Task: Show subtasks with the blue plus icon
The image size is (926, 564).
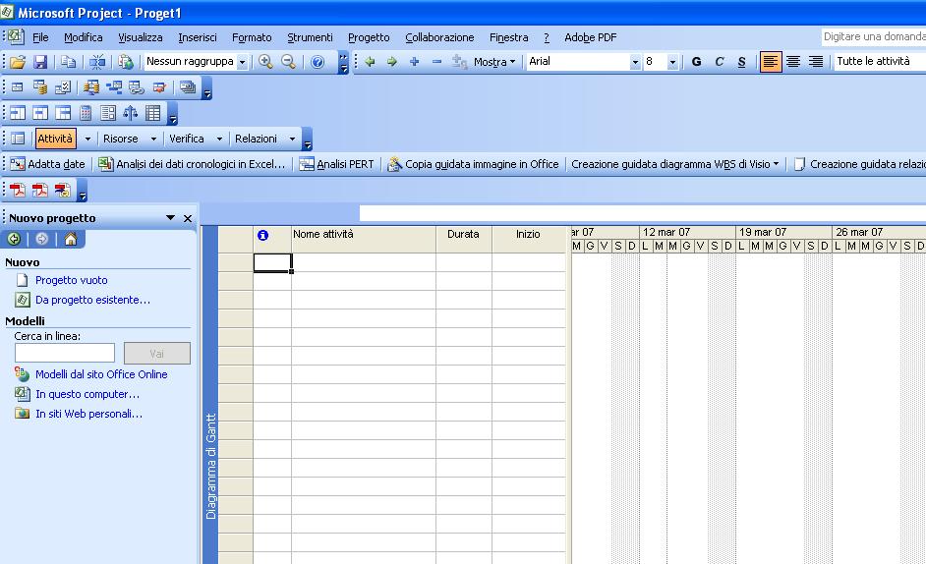Action: click(x=415, y=62)
